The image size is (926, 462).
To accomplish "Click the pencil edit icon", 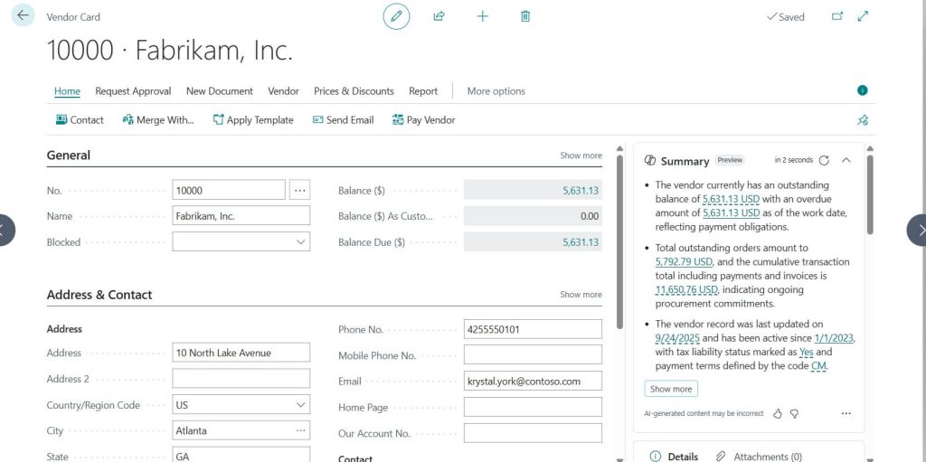I will coord(396,16).
